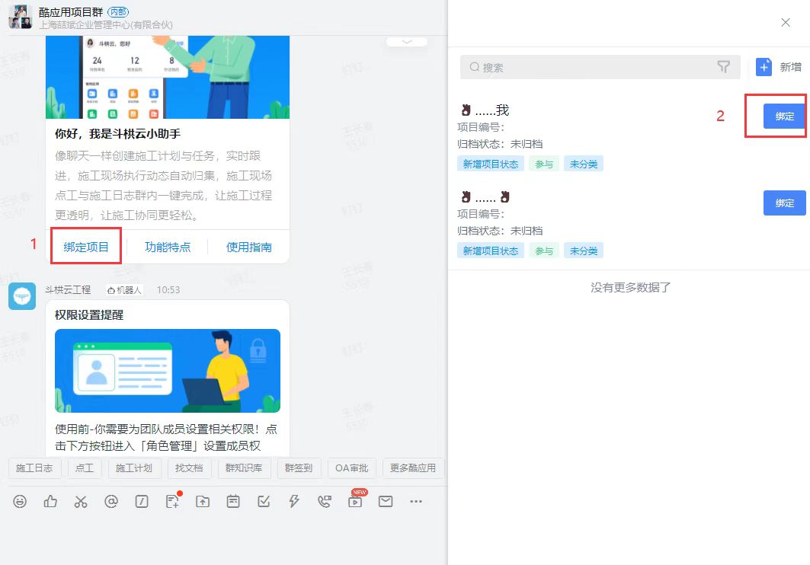Click the 参与 tag of second project
Viewport: 810px width, 565px height.
click(544, 251)
